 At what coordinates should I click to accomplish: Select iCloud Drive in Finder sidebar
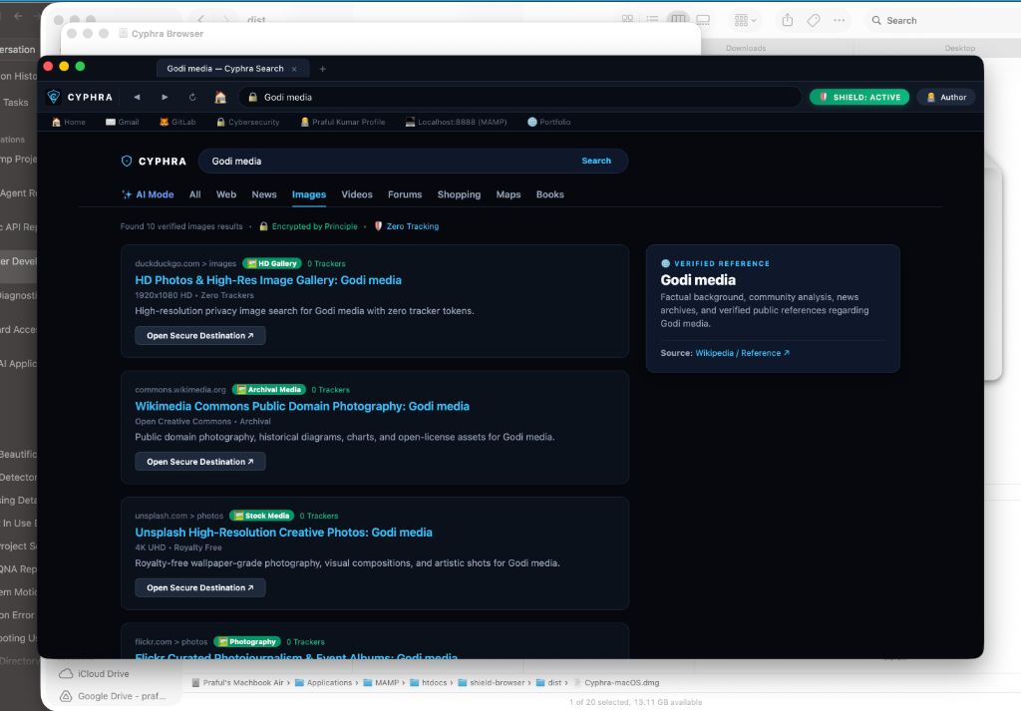click(95, 674)
